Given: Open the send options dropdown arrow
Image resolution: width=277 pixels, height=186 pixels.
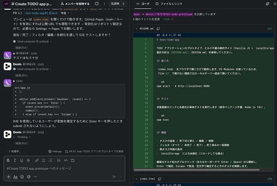Looking at the screenshot, I should (x=121, y=177).
